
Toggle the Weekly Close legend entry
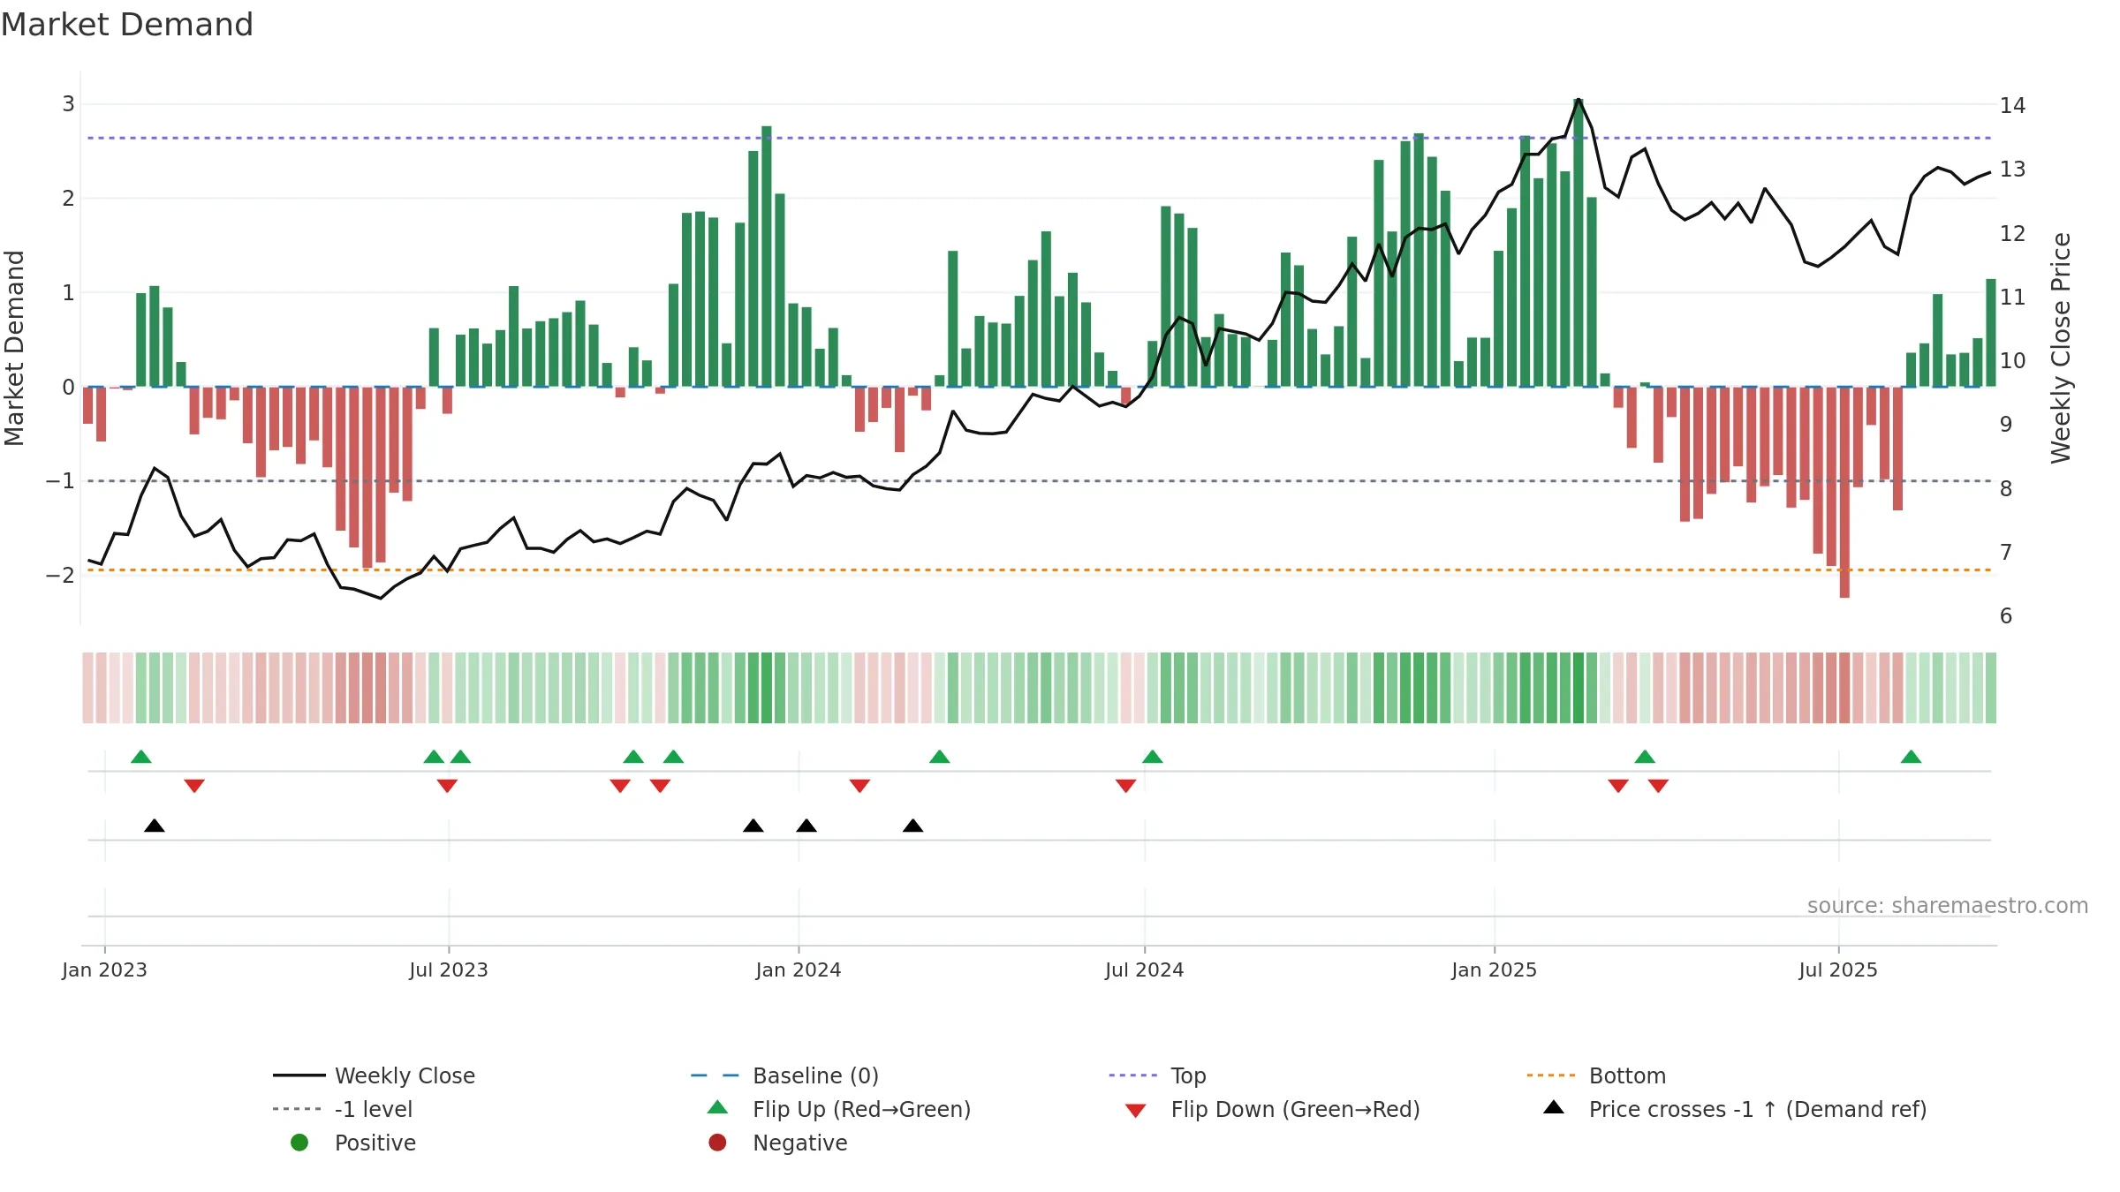(x=374, y=1075)
